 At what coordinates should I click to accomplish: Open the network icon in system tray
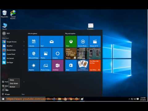(132, 99)
